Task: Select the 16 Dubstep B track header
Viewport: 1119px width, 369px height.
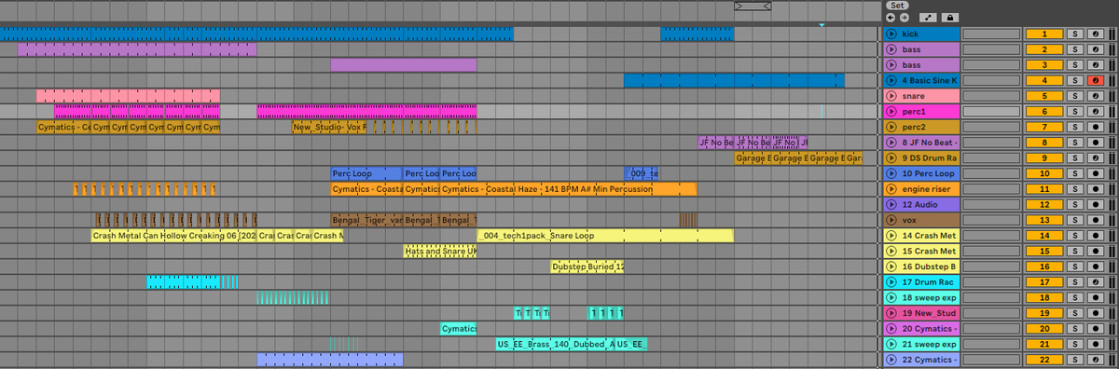Action: pyautogui.click(x=920, y=266)
